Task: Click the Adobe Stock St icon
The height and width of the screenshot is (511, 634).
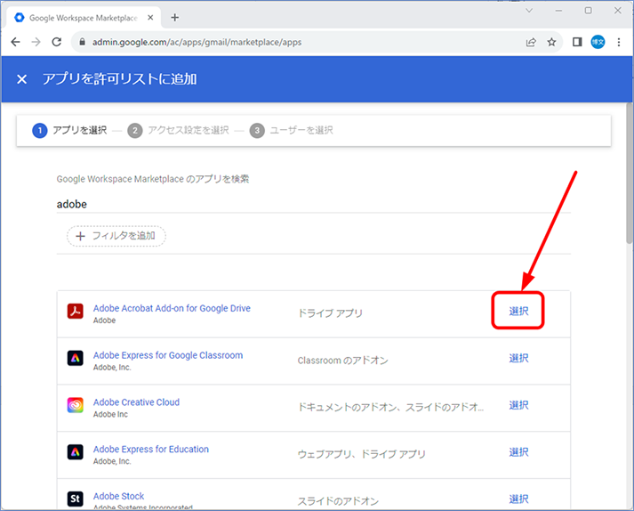Action: 76,499
